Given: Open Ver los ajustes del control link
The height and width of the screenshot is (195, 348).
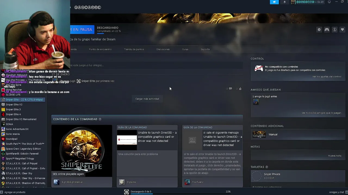Looking at the screenshot, I should click(327, 77).
